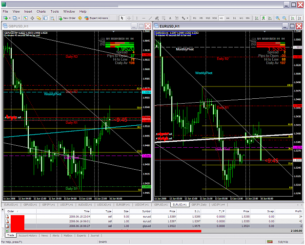
Task: Toggle chart auto scroll icon
Action: pyautogui.click(x=292, y=18)
